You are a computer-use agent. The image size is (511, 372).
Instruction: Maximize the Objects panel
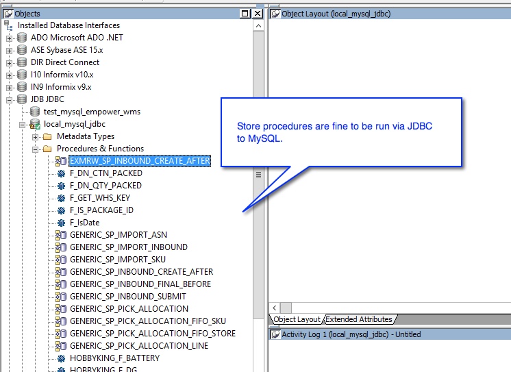[x=245, y=14]
